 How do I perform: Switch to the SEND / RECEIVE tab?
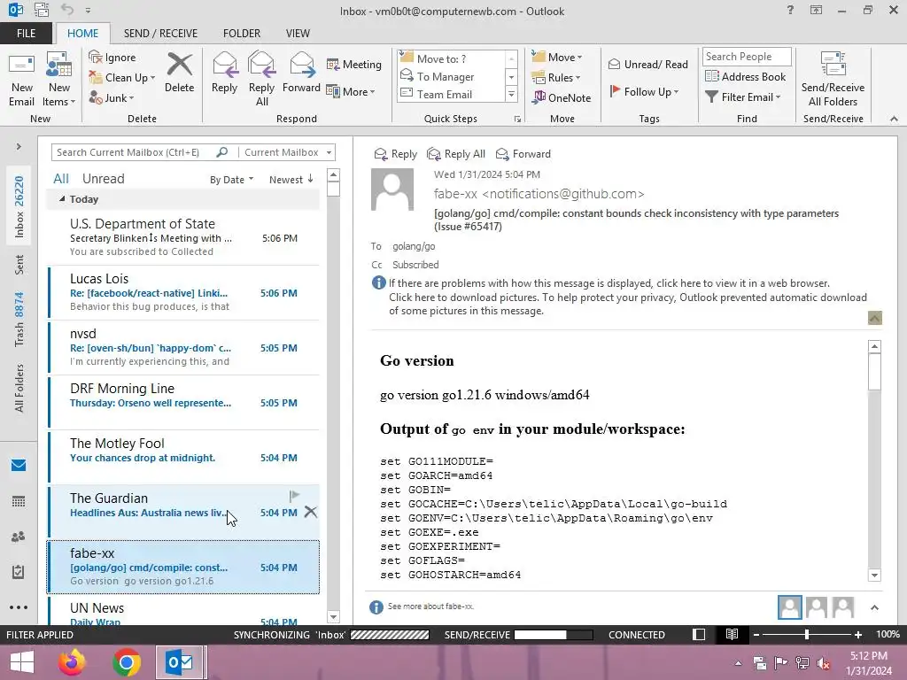coord(160,33)
